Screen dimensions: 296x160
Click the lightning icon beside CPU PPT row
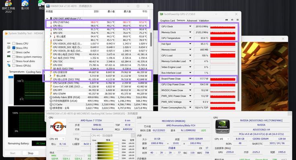coord(51,90)
